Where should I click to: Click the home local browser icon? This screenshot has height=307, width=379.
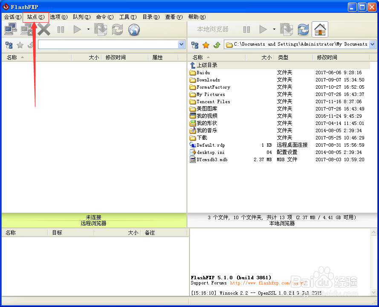point(320,29)
